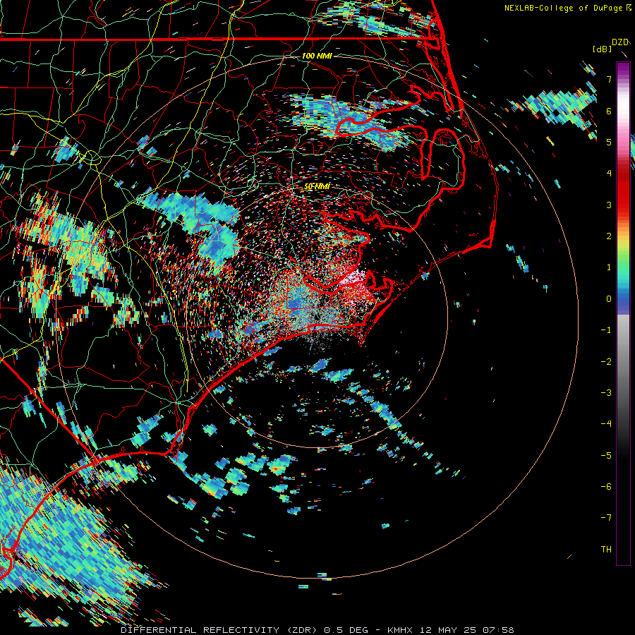
Task: Click the TH label at legend bottom
Action: [606, 550]
